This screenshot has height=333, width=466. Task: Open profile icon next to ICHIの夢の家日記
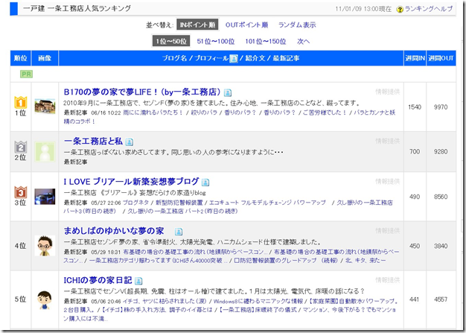[x=138, y=281]
